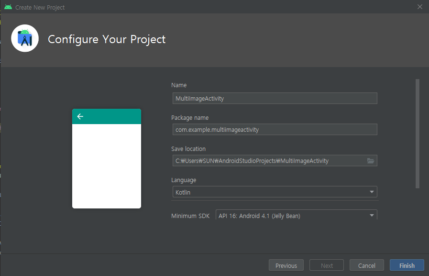Click the folder browse icon in Save location
The height and width of the screenshot is (276, 429).
click(371, 161)
